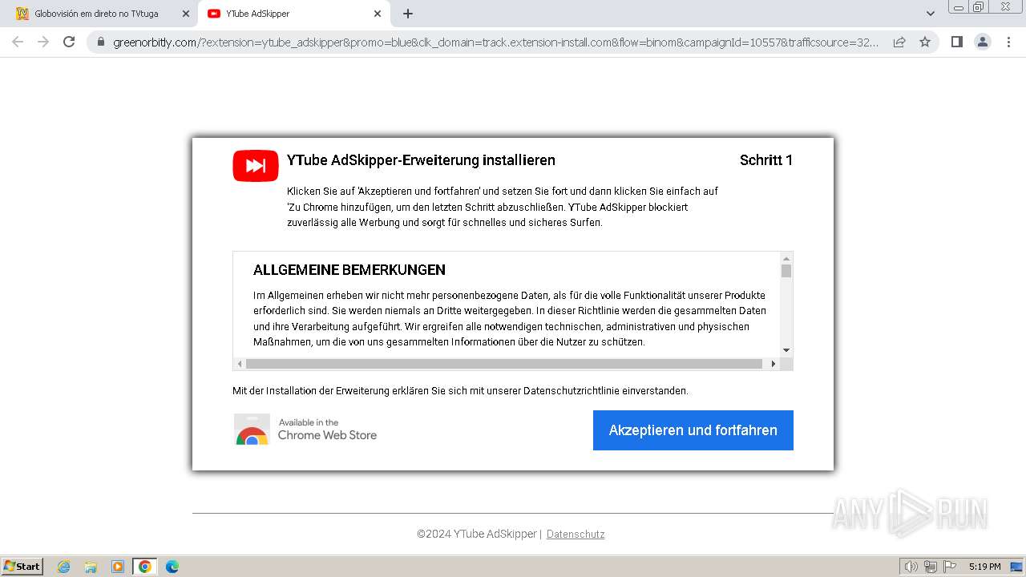
Task: Click the show desktop tray button
Action: click(x=1016, y=567)
